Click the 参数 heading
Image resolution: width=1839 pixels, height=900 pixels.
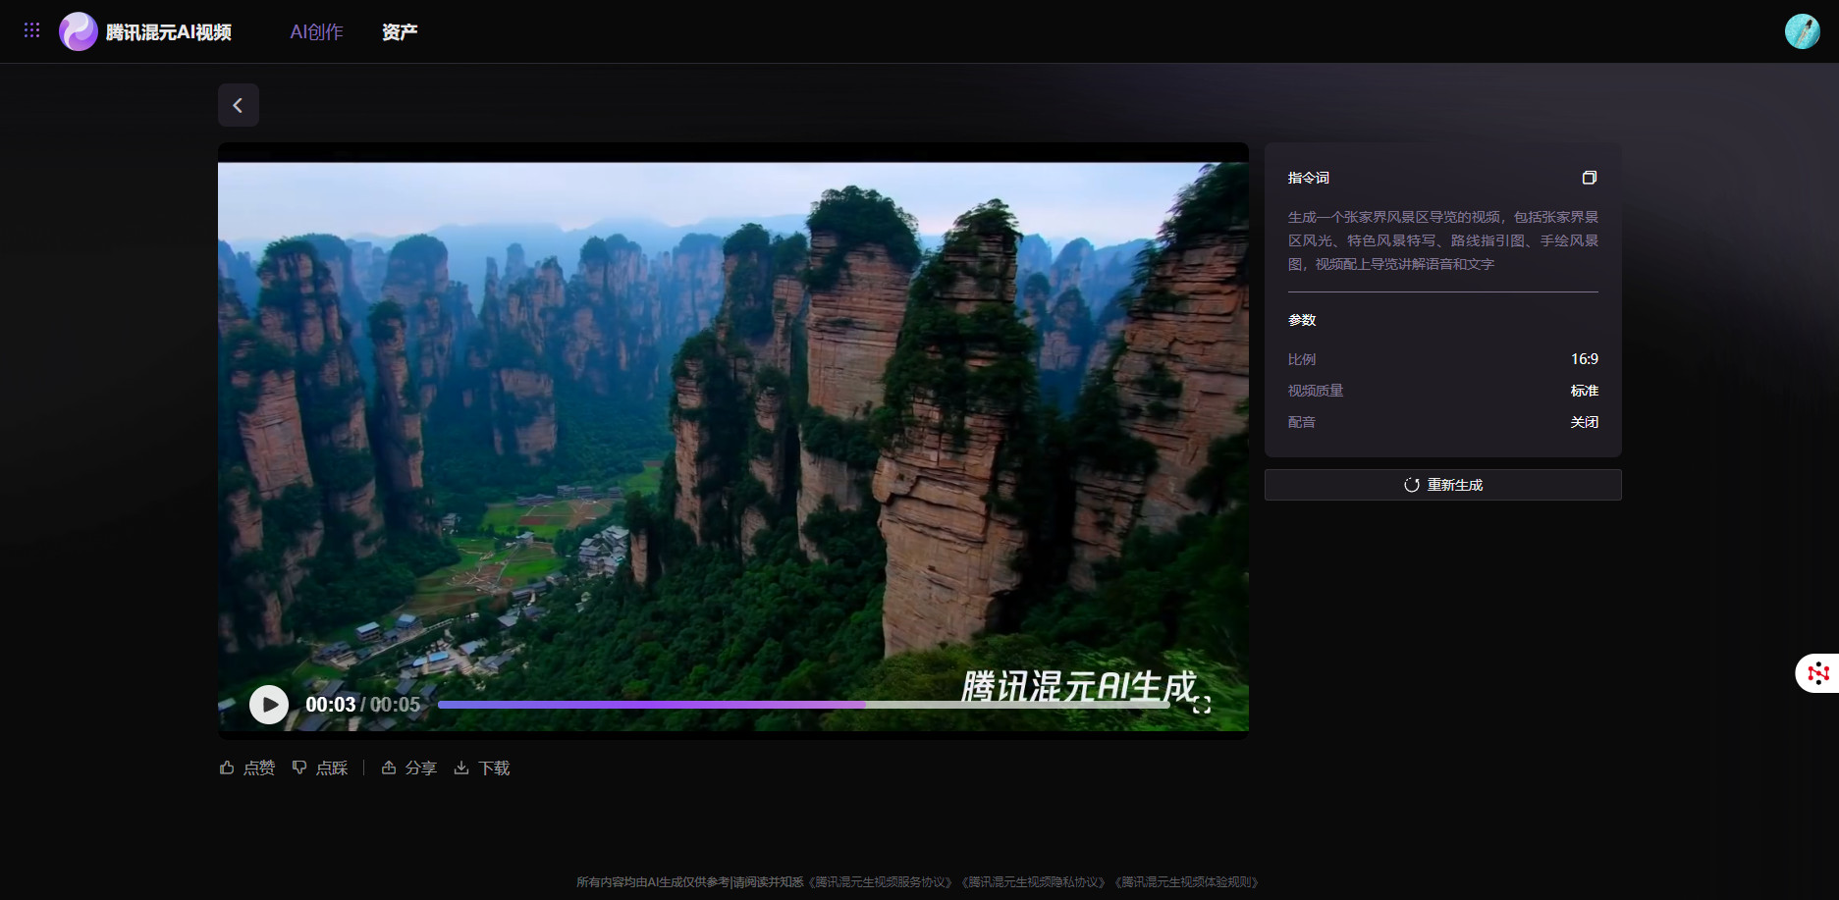[x=1302, y=320]
